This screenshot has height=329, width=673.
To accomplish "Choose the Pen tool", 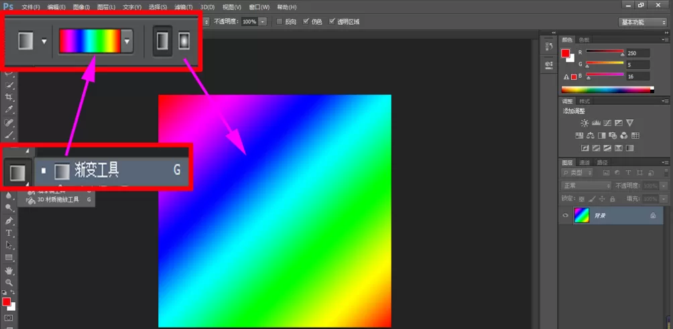I will pyautogui.click(x=9, y=220).
